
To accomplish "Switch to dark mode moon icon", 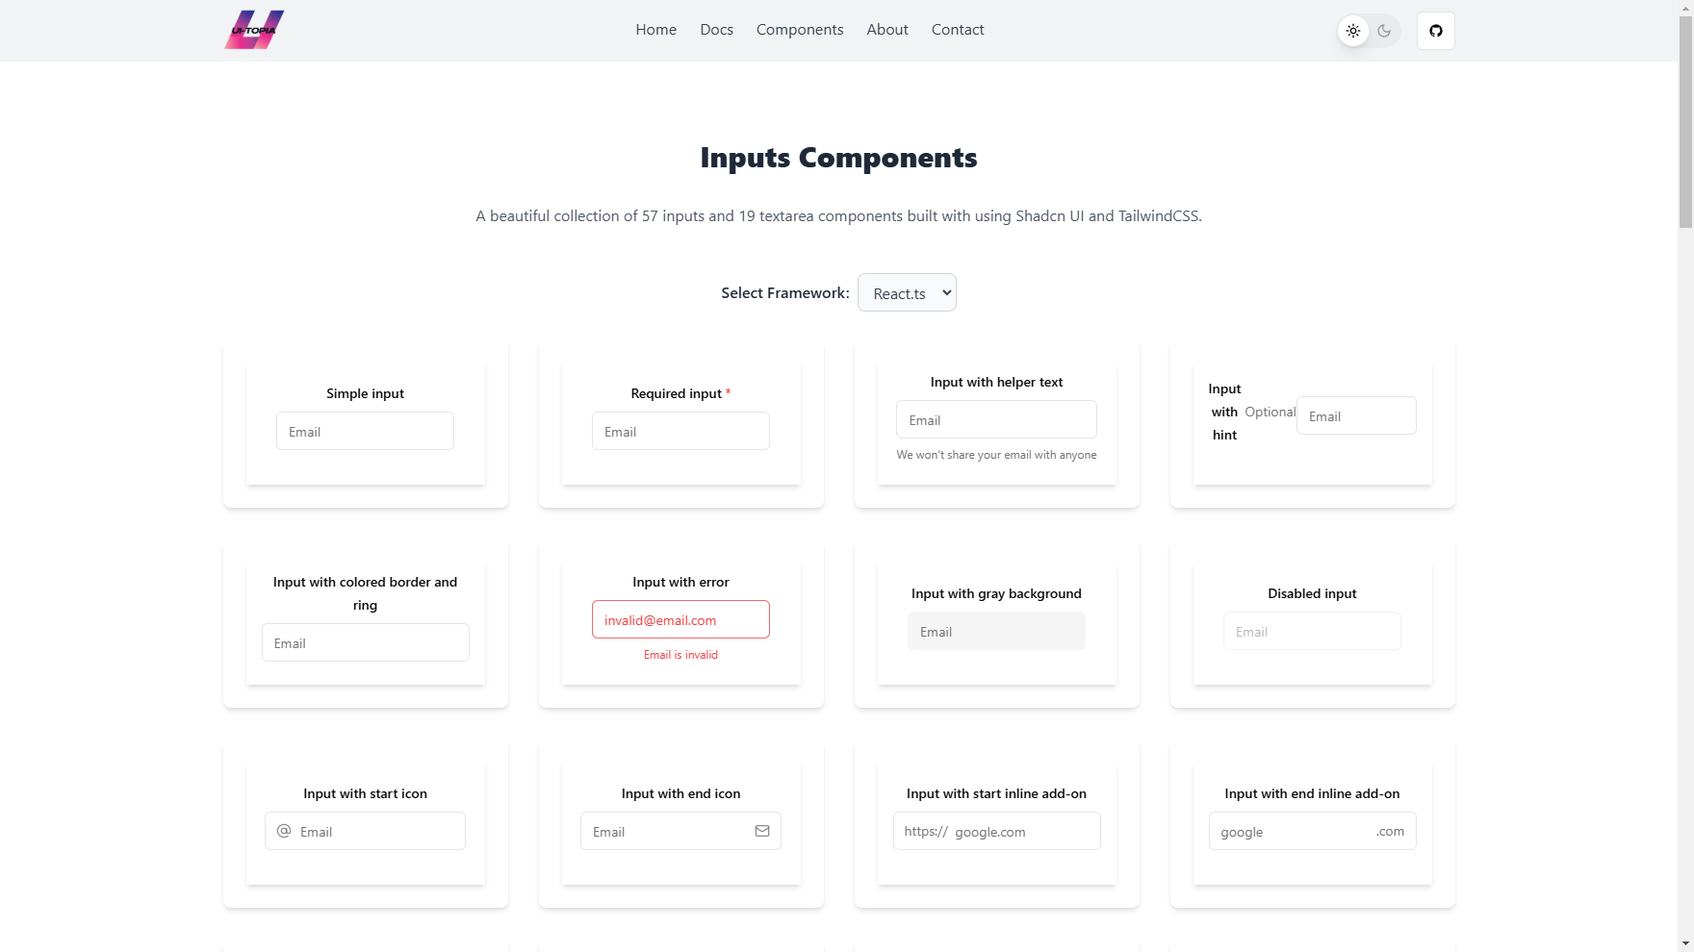I will coord(1384,31).
